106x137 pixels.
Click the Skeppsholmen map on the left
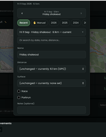click(7, 51)
